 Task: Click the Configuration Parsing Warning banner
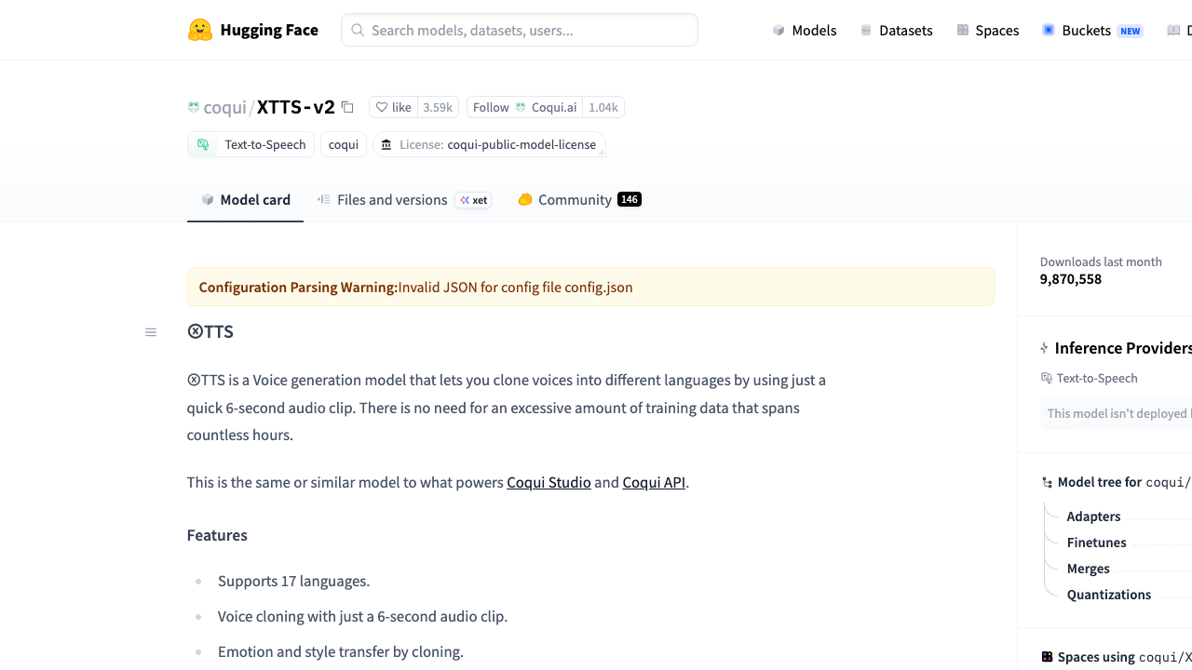(x=590, y=287)
